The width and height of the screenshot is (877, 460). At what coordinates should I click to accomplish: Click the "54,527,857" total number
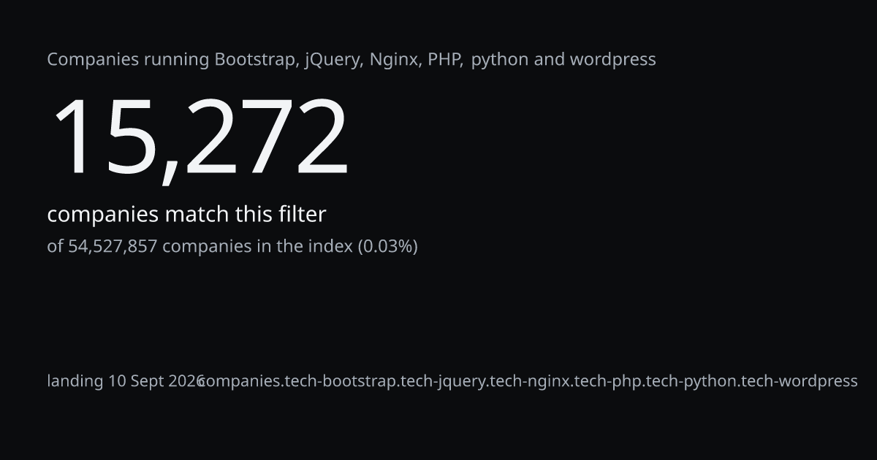click(x=113, y=246)
